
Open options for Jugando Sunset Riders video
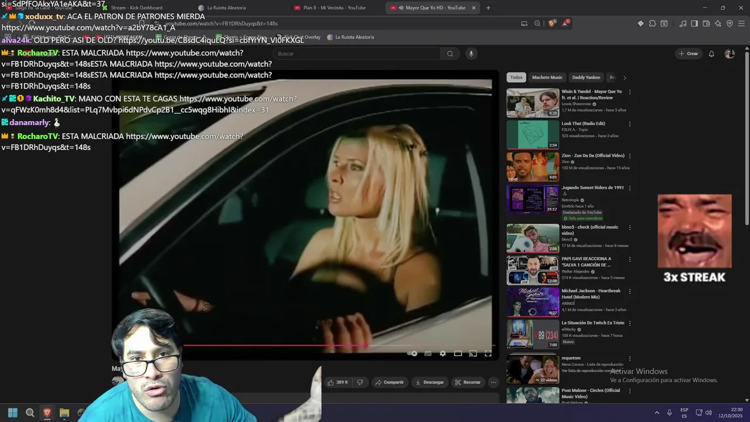tap(630, 188)
